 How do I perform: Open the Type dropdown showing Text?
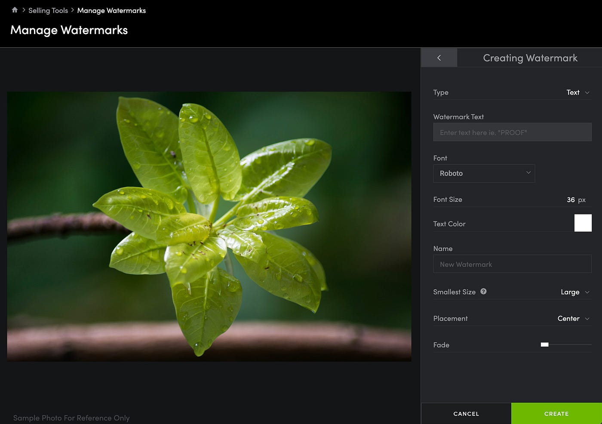(x=577, y=92)
